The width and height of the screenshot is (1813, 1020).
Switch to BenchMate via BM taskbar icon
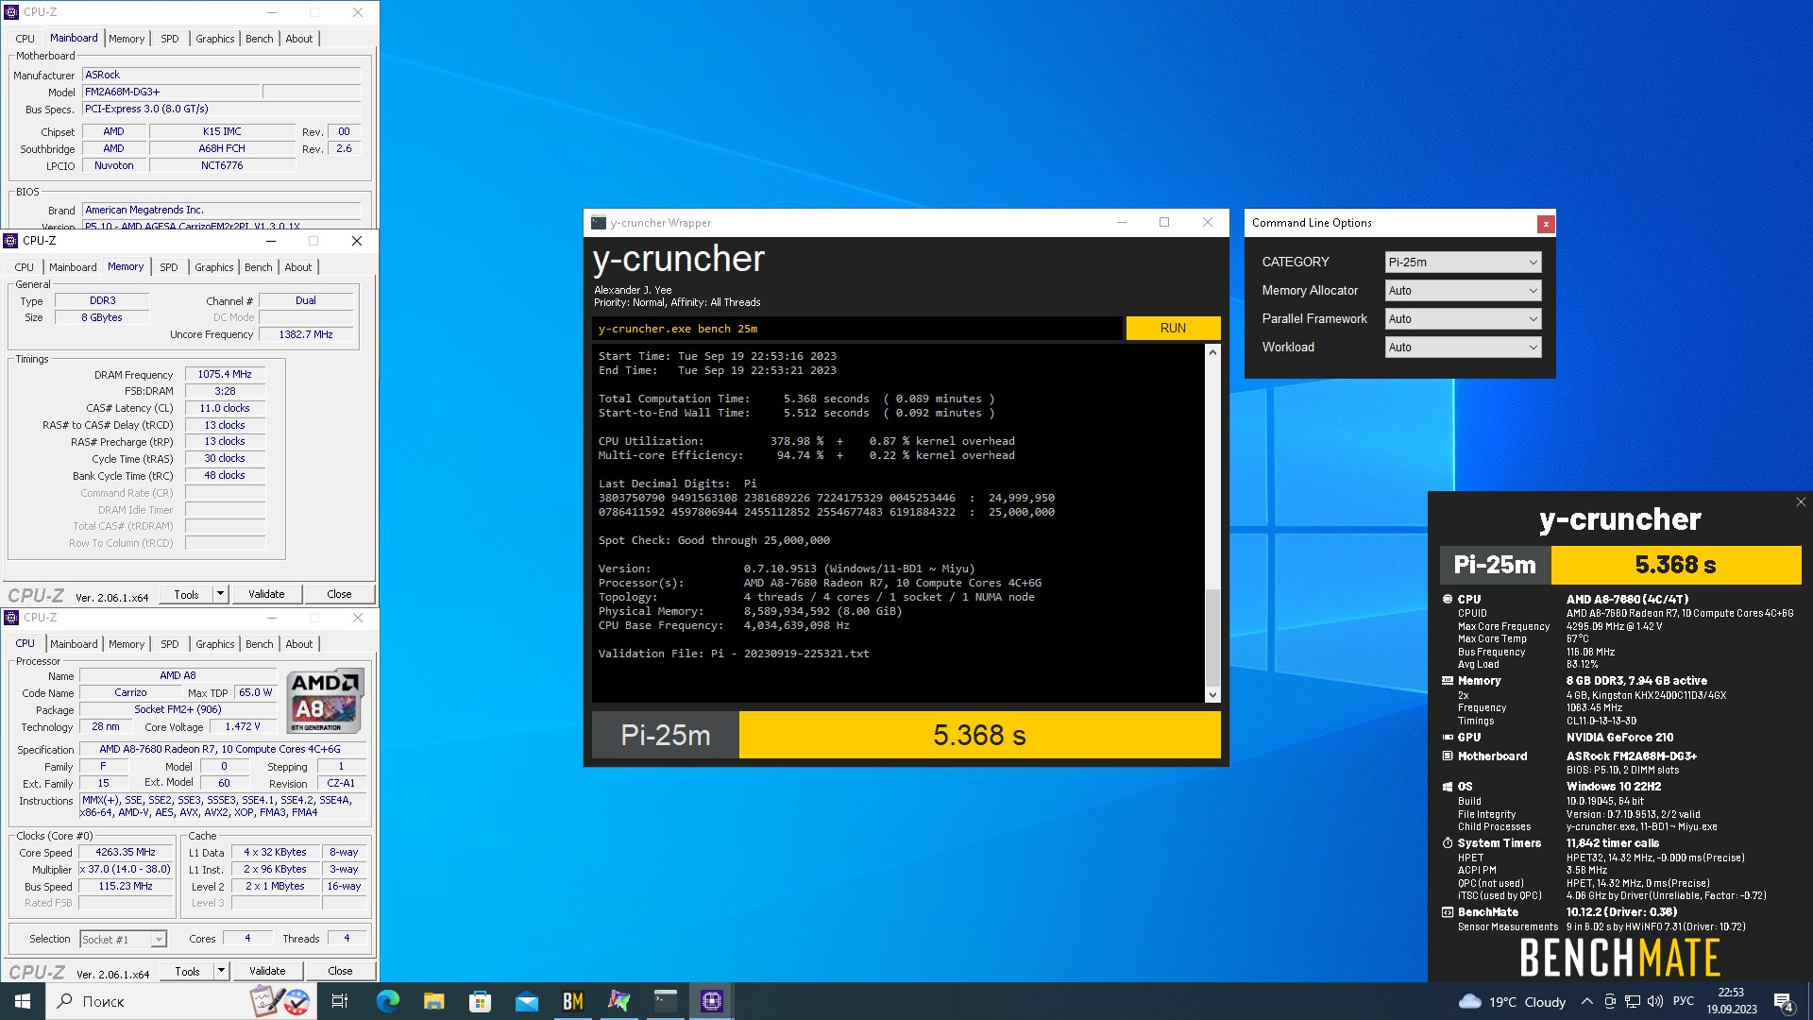[x=572, y=1001]
